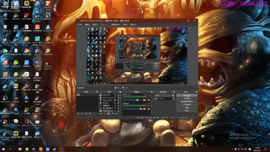Open the Origin desktop shortcut
The height and width of the screenshot is (152, 270).
click(x=5, y=123)
